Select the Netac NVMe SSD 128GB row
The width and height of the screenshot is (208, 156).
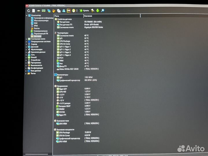[78, 69]
